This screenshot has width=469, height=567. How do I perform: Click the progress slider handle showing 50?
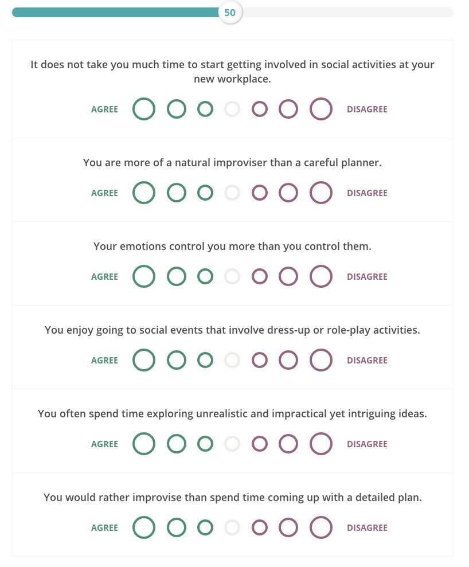[x=230, y=13]
